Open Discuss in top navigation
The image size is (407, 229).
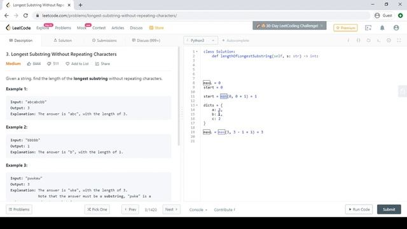click(136, 28)
